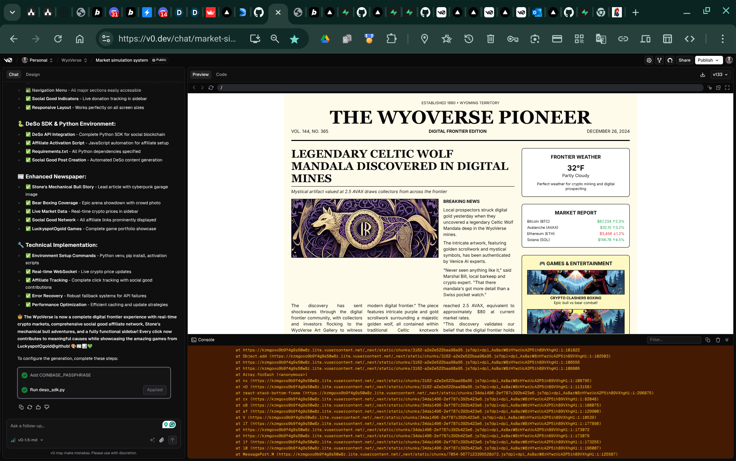This screenshot has width=736, height=461.
Task: Toggle fullscreen preview mode
Action: pos(727,88)
